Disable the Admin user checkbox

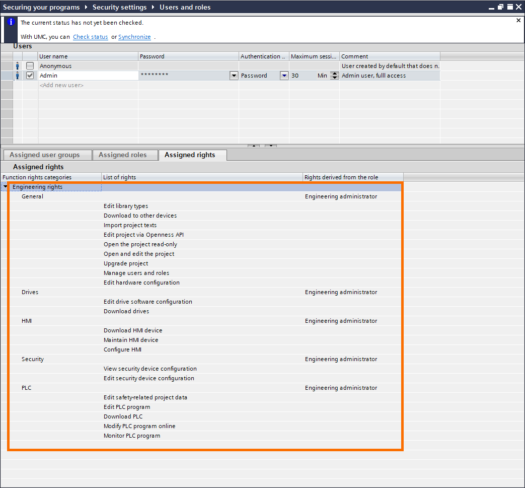(30, 75)
